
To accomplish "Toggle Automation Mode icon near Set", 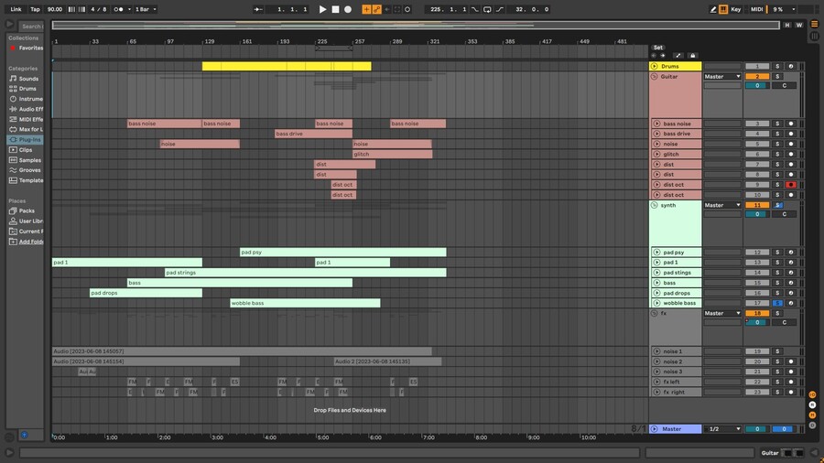I will tap(678, 56).
